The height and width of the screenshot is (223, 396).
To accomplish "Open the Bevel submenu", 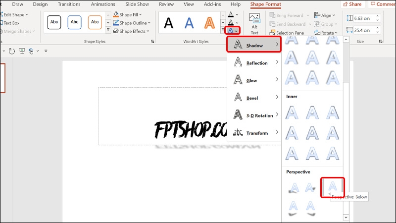I will (x=254, y=98).
